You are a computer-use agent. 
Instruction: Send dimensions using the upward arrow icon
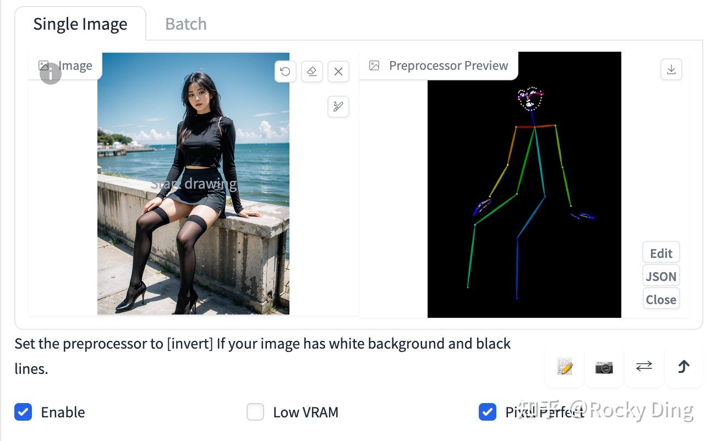pos(683,367)
